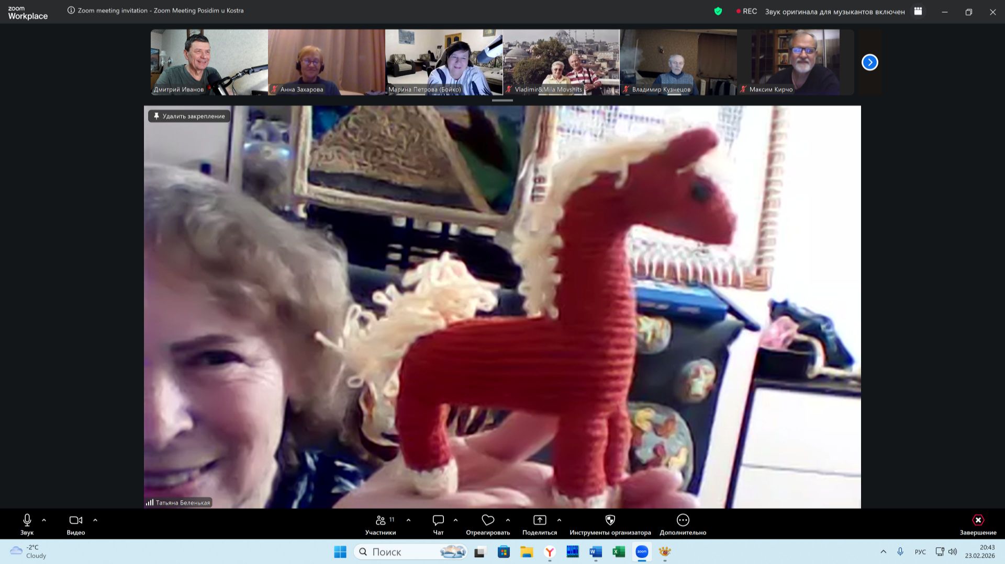Expand the participants options arrow
The width and height of the screenshot is (1005, 564).
408,520
